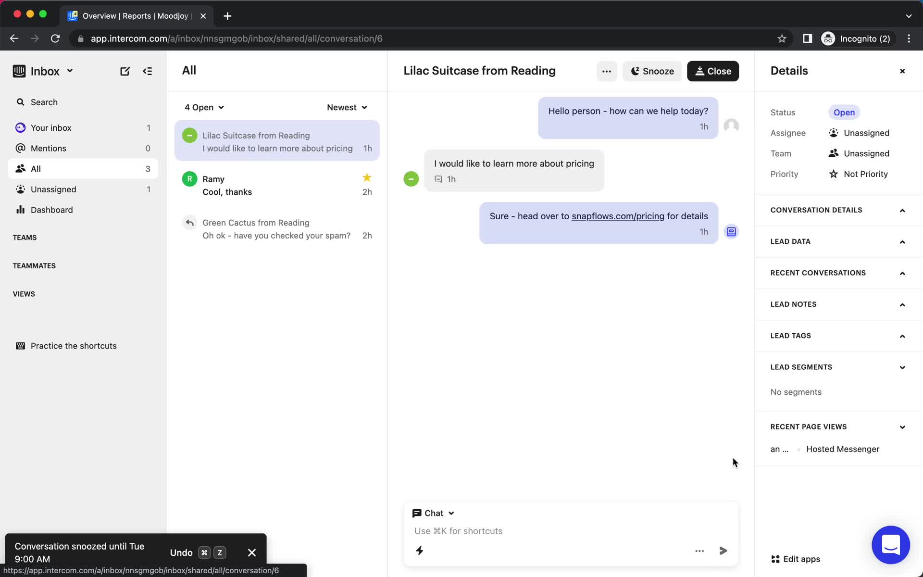Switch to Your Inbox view
The width and height of the screenshot is (923, 577).
pyautogui.click(x=51, y=127)
